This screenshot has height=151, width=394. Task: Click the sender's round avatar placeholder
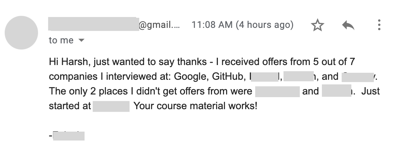(x=21, y=33)
